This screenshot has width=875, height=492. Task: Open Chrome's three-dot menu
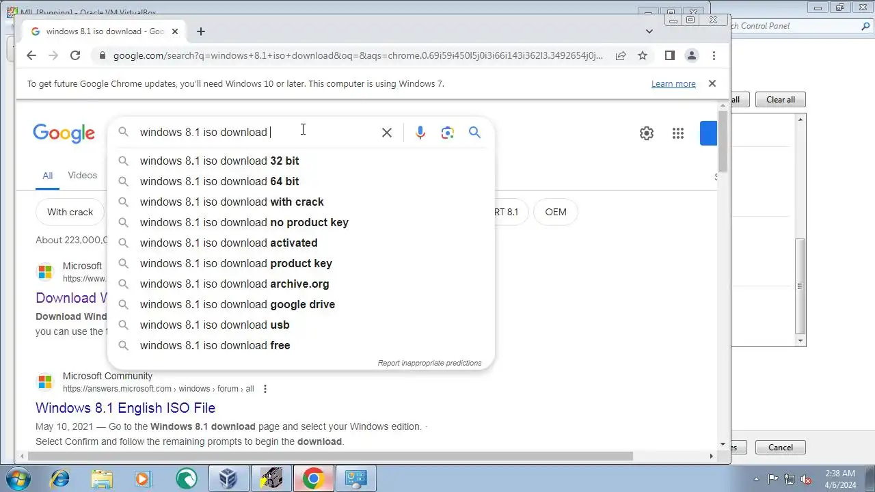click(714, 55)
